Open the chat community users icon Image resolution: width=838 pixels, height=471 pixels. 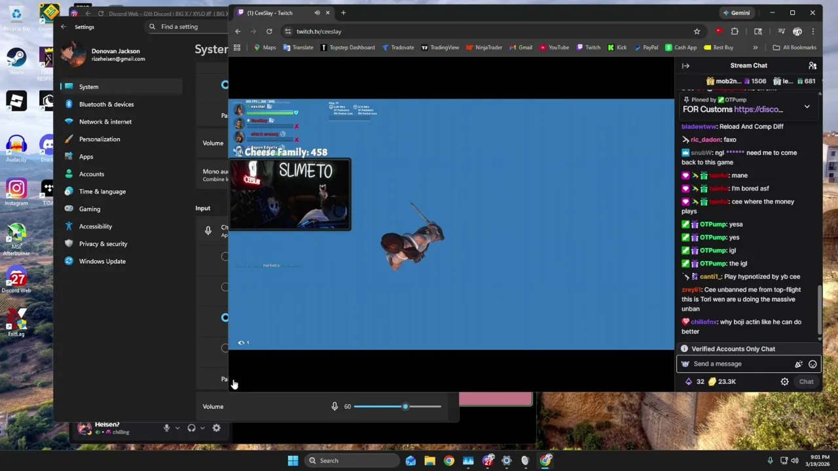812,65
